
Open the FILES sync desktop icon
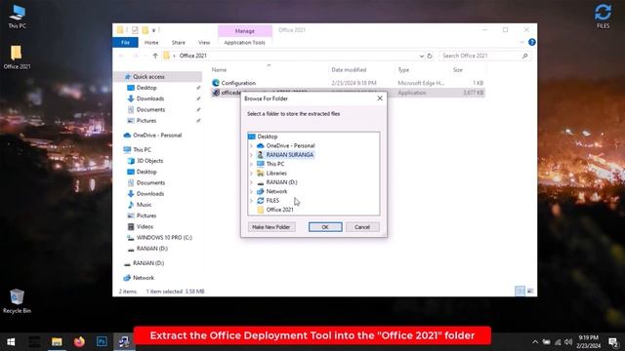603,16
